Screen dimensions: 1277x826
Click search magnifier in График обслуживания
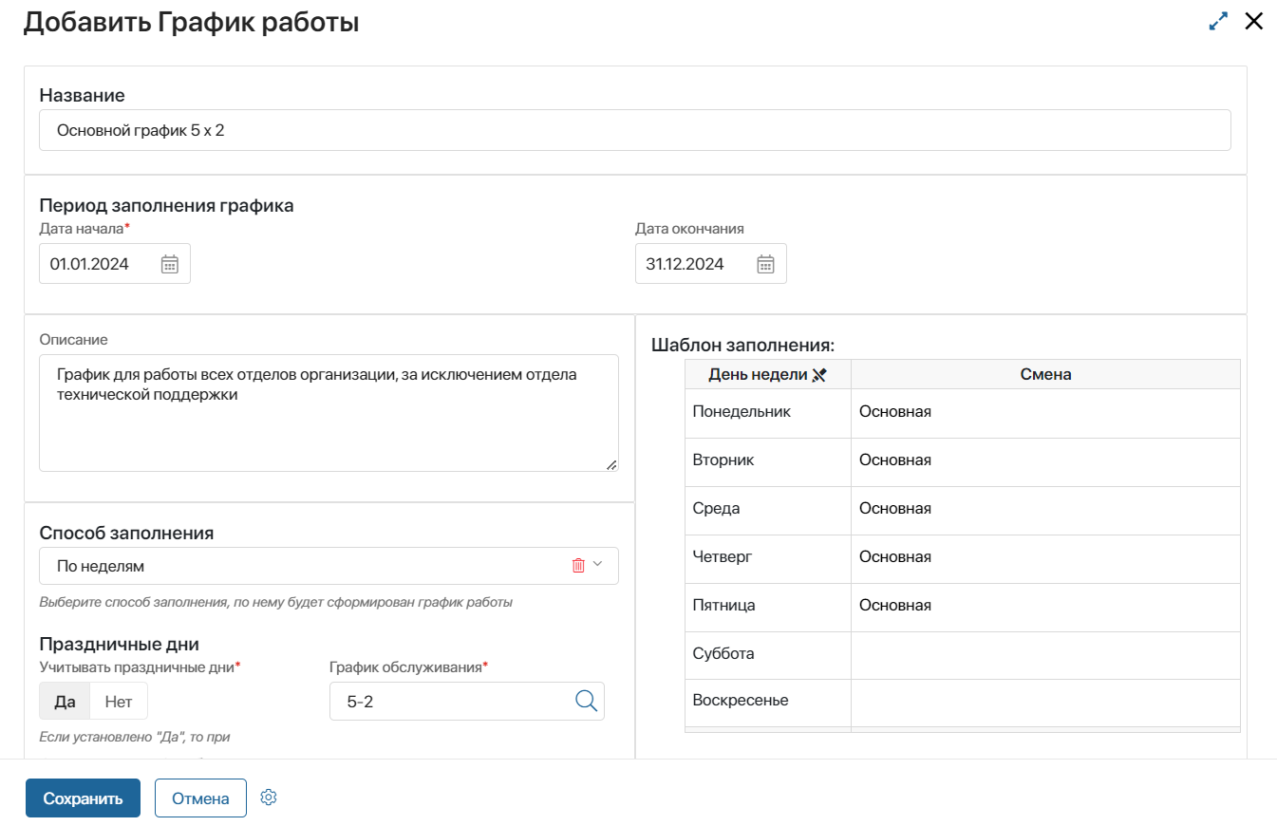(x=587, y=701)
